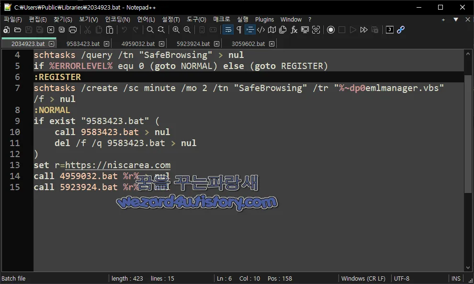Screen dimensions: 474x284
Task: Open the 편집(E) menu
Action: [38, 19]
